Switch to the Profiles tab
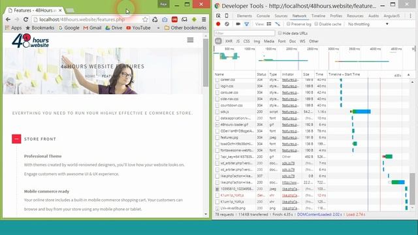The image size is (418, 235). 336,16
